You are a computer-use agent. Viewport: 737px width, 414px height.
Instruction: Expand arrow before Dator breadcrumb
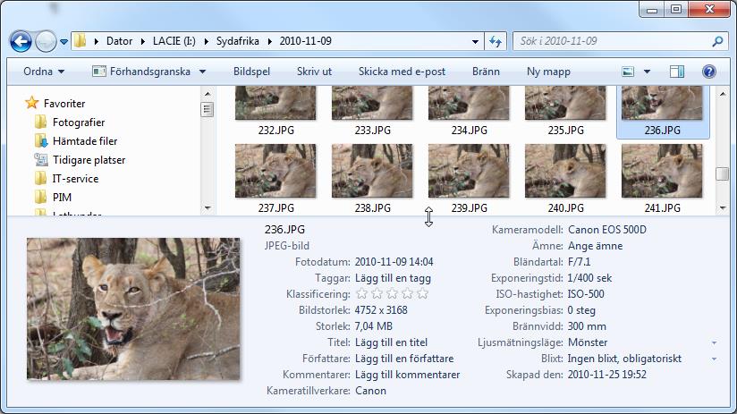click(x=97, y=41)
